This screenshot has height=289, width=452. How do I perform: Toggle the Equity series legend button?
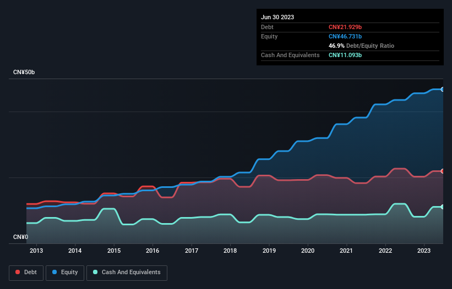pos(65,273)
